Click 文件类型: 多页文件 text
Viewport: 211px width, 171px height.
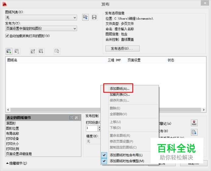pyautogui.click(x=120, y=24)
